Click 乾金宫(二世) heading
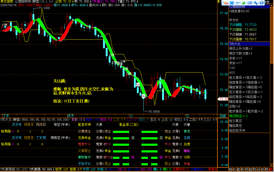Viewport: 274px width, 172px height. pyautogui.click(x=129, y=125)
